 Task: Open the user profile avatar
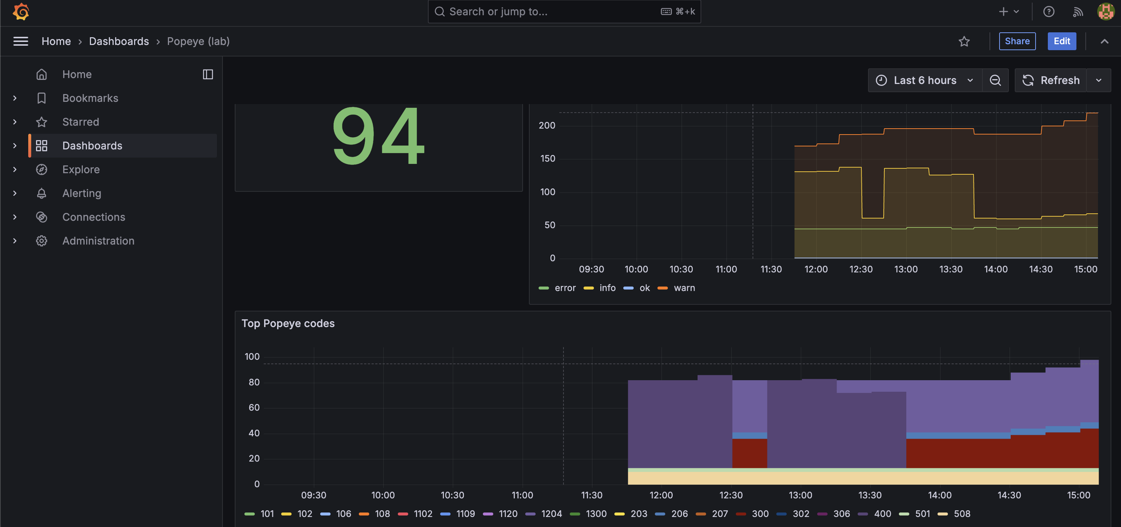1105,12
